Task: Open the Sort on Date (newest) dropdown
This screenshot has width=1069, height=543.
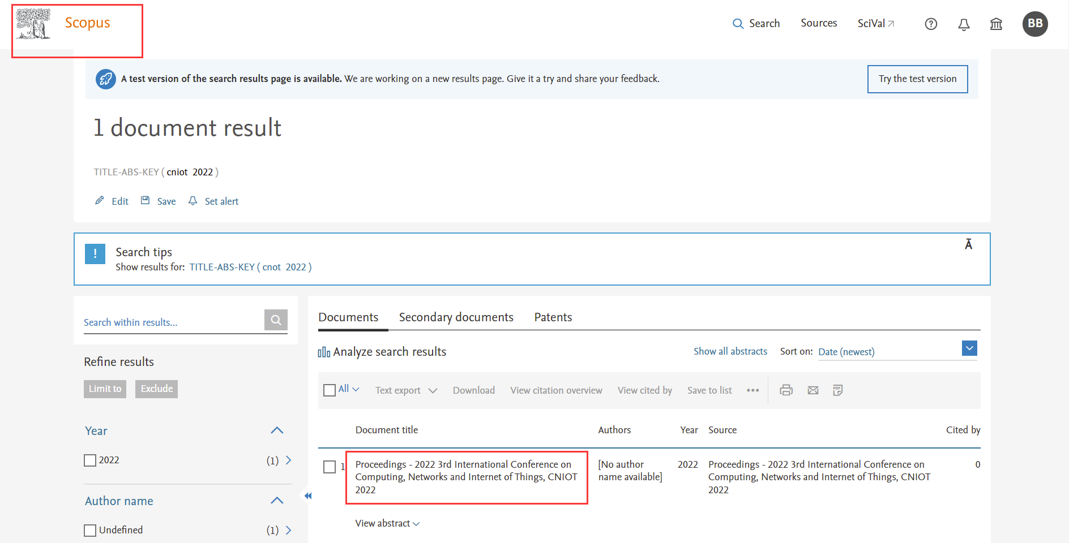Action: point(969,349)
